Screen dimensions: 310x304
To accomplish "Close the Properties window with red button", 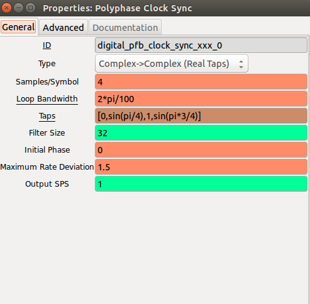I will pos(6,8).
